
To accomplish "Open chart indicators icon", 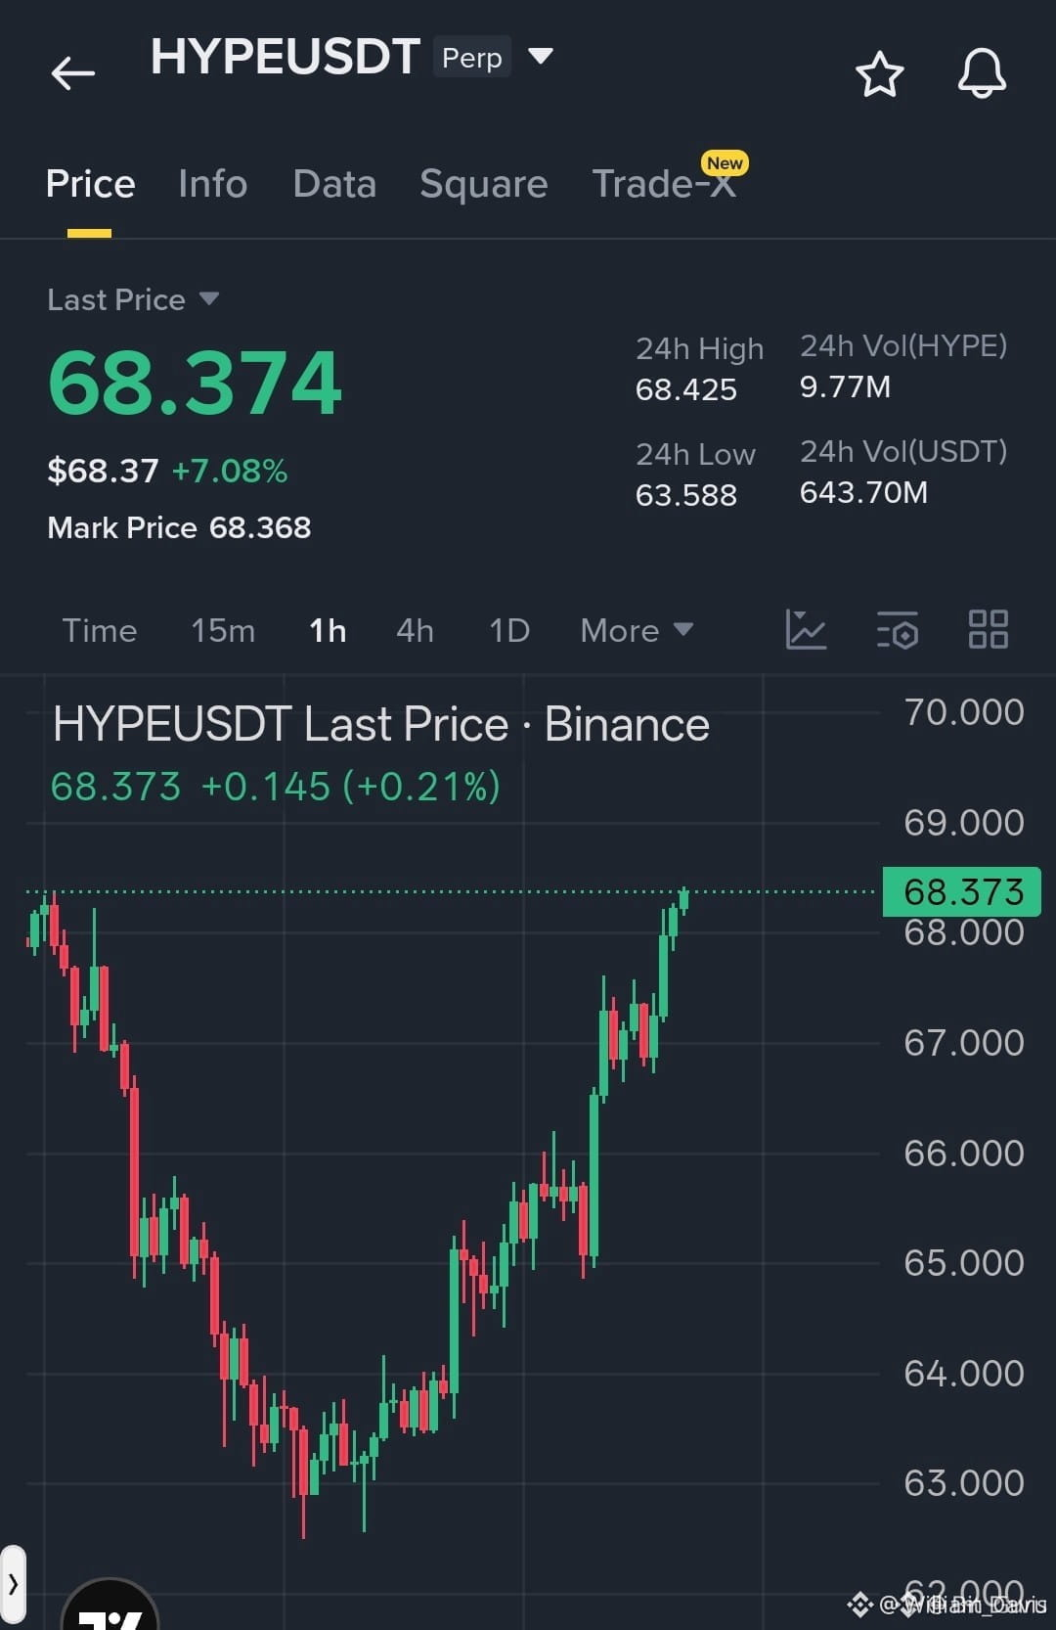I will click(806, 630).
